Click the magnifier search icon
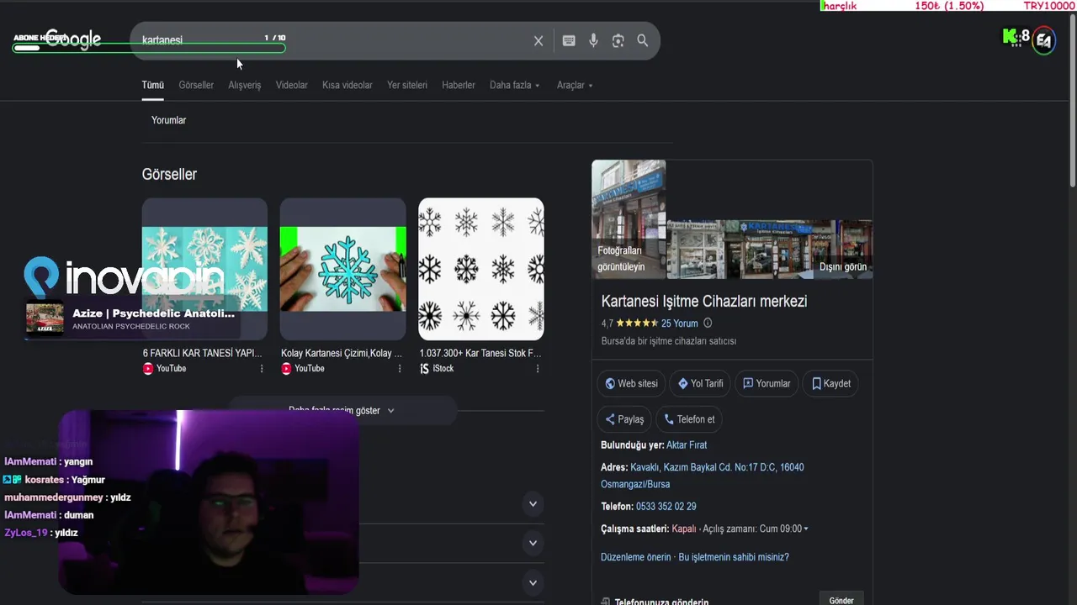The image size is (1077, 605). (643, 40)
